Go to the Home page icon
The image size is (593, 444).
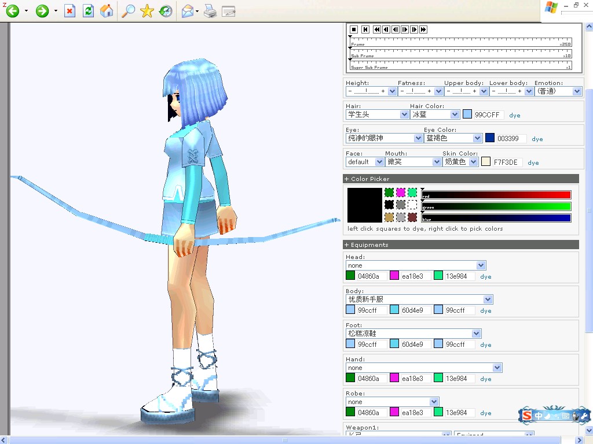[x=107, y=11]
